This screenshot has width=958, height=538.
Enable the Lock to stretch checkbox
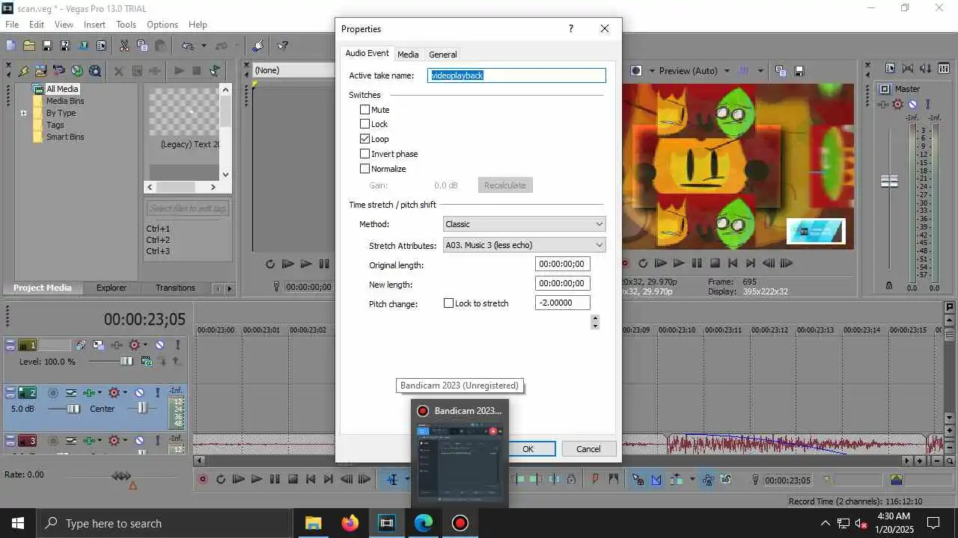coord(449,303)
